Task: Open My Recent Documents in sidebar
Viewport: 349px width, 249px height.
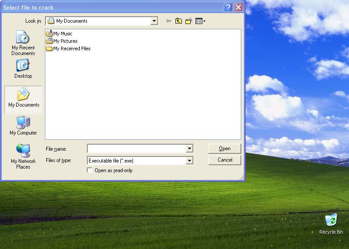Action: coord(23,43)
